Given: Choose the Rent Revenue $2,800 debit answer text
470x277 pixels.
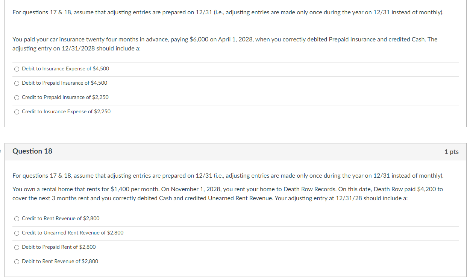Looking at the screenshot, I should click(60, 262).
